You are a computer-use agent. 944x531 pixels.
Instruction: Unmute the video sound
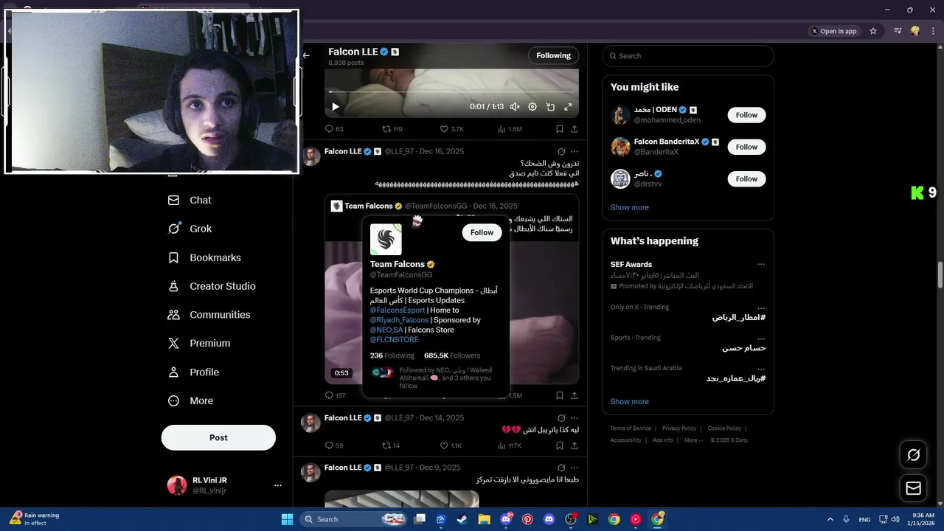pos(515,107)
